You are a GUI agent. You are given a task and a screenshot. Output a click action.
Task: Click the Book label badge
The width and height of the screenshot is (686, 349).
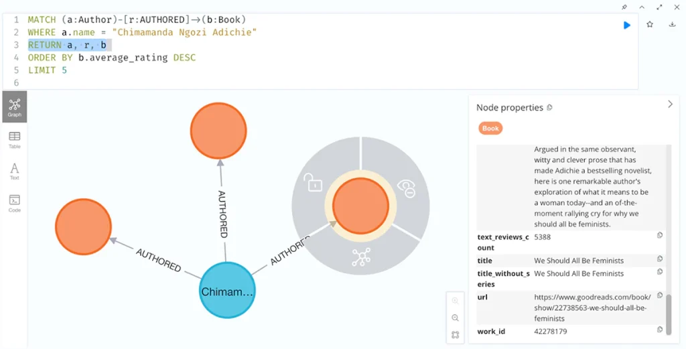490,128
